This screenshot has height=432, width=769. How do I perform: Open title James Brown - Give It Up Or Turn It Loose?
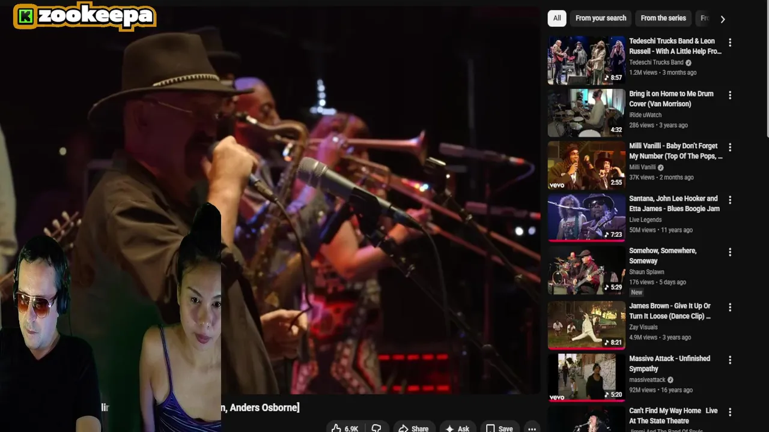click(670, 311)
